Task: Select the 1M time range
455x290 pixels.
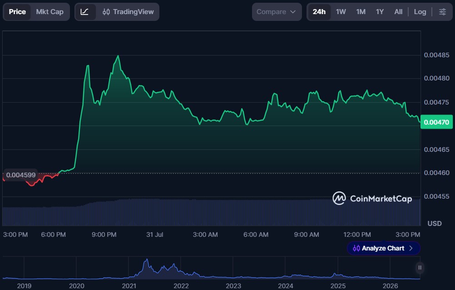Action: pyautogui.click(x=361, y=12)
